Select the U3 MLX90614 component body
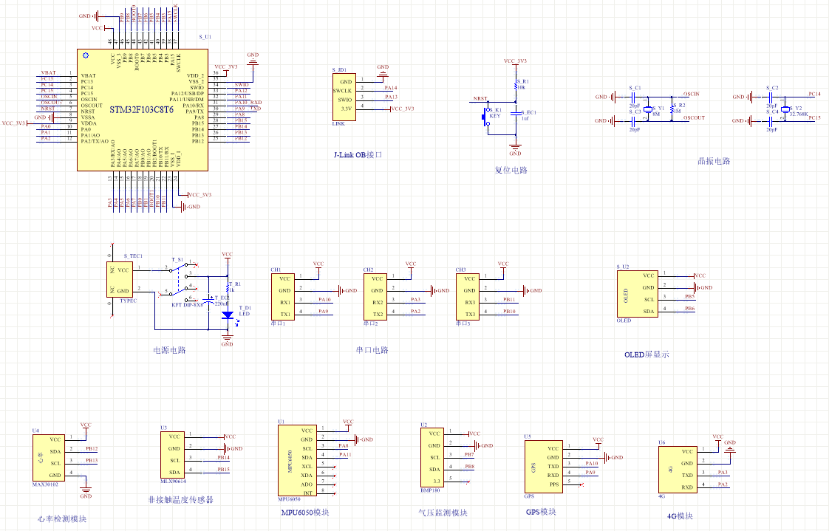This screenshot has width=829, height=531. pyautogui.click(x=172, y=455)
